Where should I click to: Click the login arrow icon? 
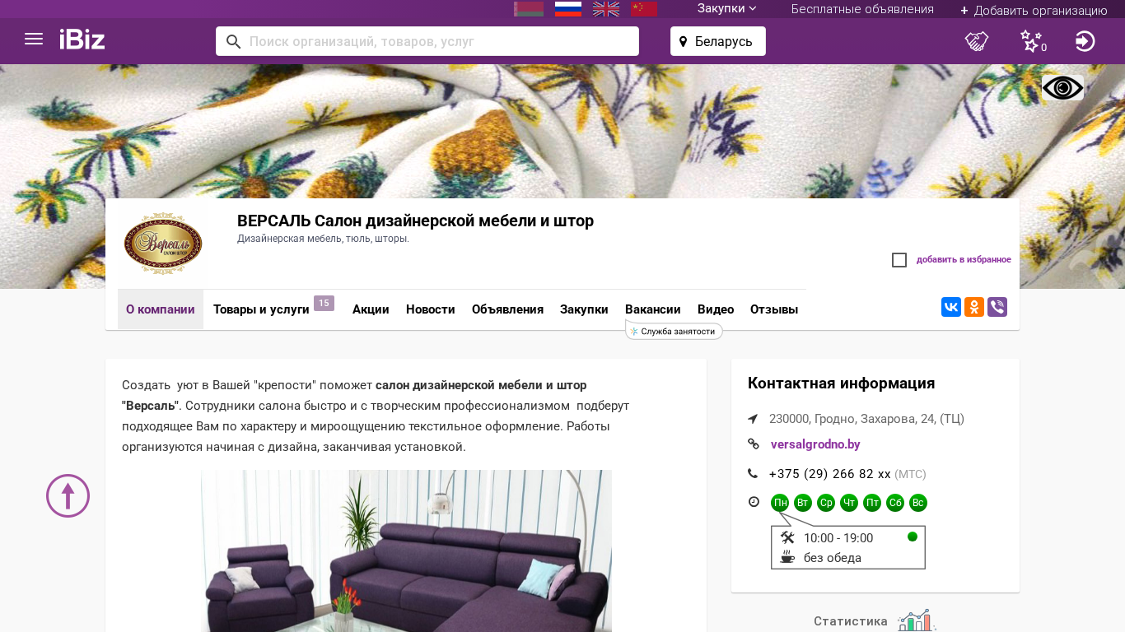[1085, 41]
